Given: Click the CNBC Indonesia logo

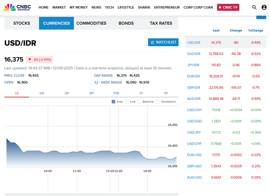Looking at the screenshot, I should [x=19, y=7].
